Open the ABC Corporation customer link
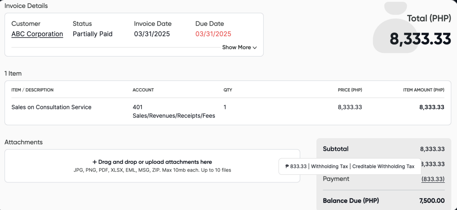Viewport: 457px width, 210px height. (x=37, y=34)
